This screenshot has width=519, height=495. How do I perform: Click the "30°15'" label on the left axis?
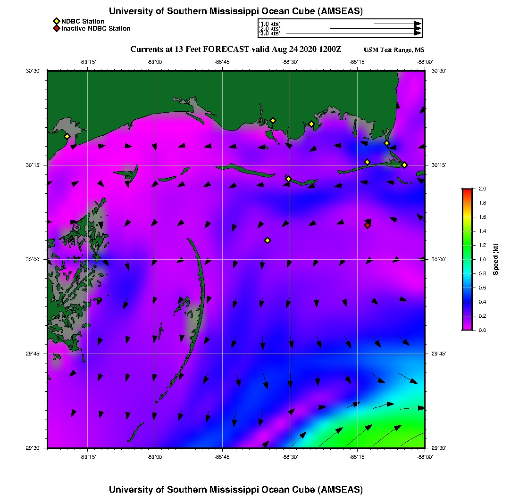[x=33, y=165]
